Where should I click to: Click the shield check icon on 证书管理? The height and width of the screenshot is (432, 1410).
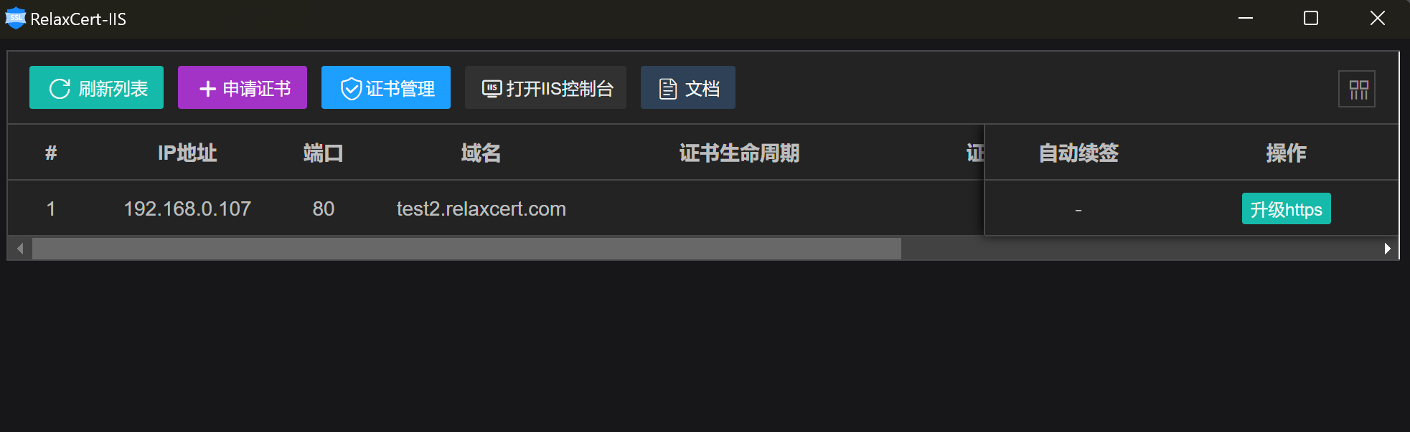pos(351,89)
